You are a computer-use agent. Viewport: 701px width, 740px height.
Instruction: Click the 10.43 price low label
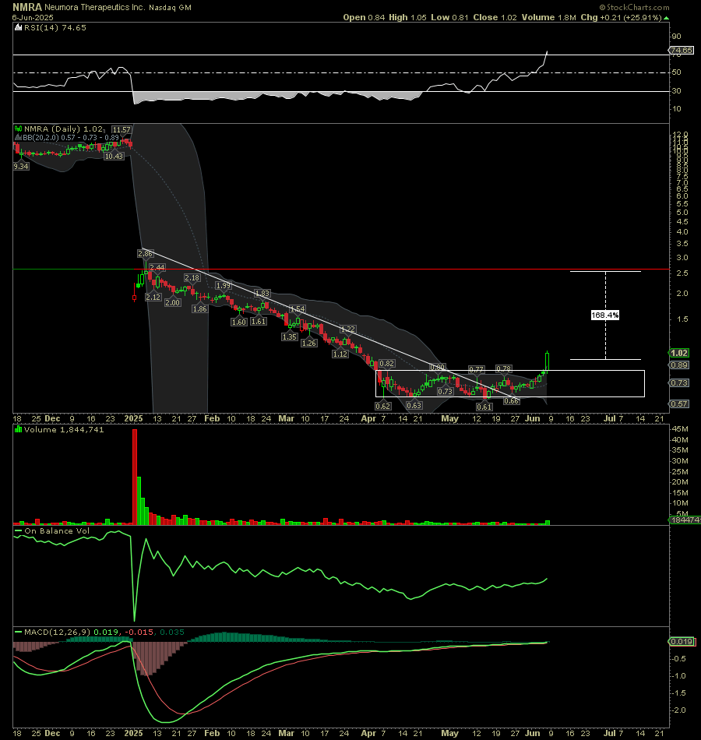114,157
